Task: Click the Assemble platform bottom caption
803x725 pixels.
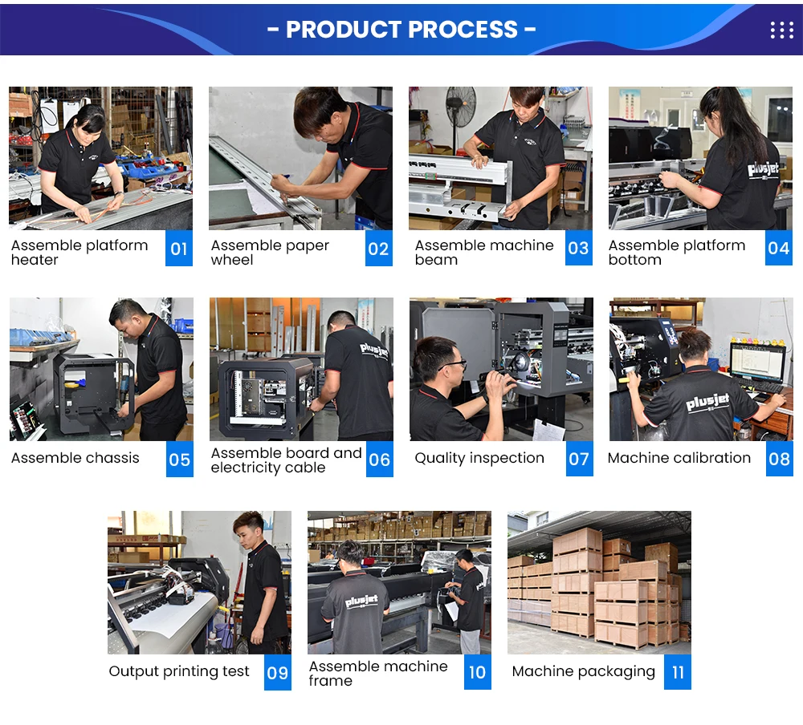Action: click(676, 253)
